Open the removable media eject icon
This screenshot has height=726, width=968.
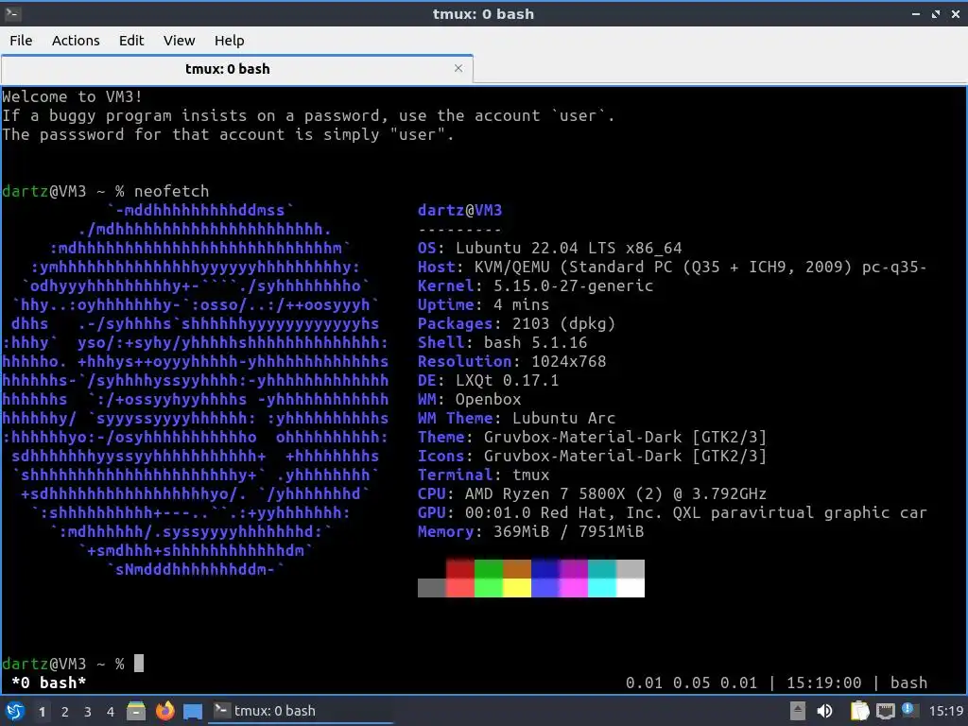[798, 711]
